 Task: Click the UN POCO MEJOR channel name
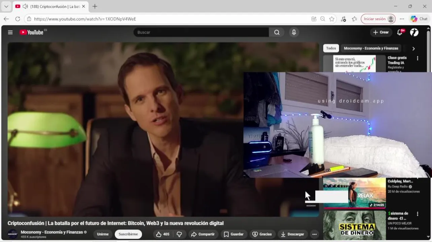point(399,223)
